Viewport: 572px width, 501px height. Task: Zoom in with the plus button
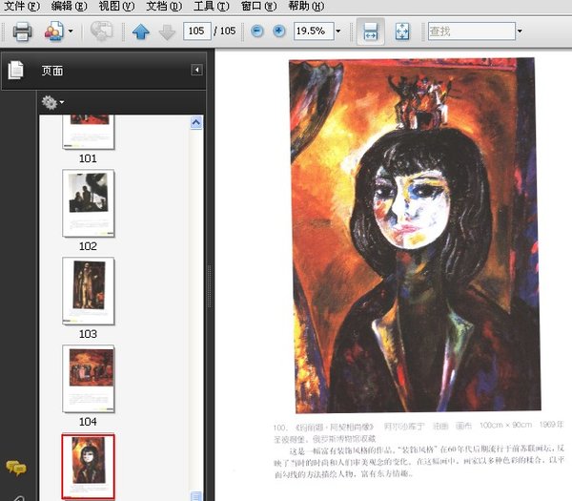coord(279,31)
